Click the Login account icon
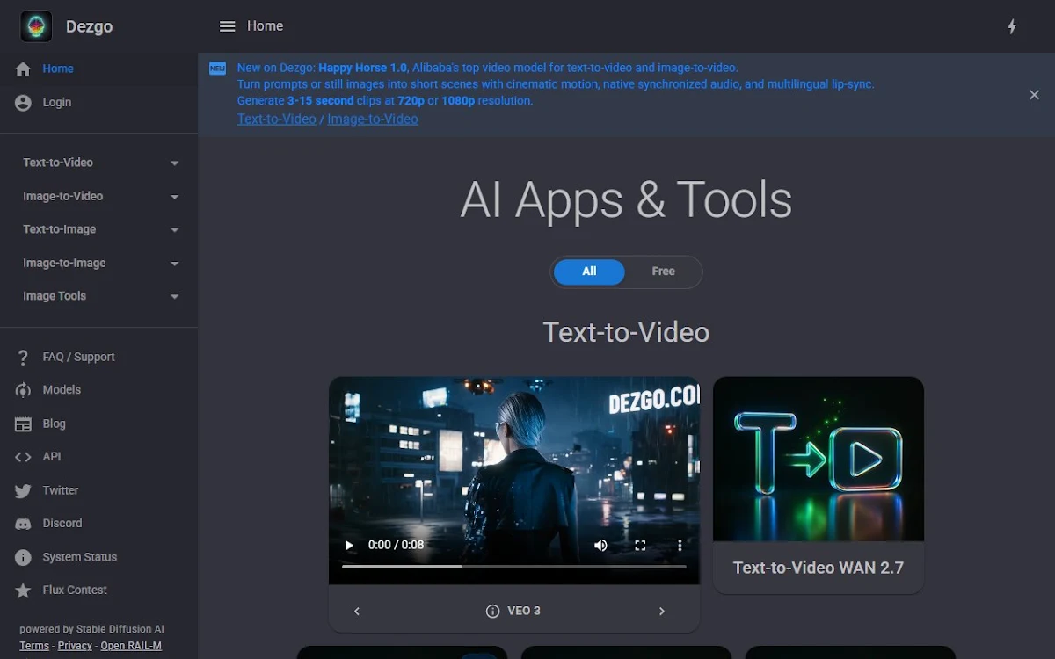 tap(24, 103)
